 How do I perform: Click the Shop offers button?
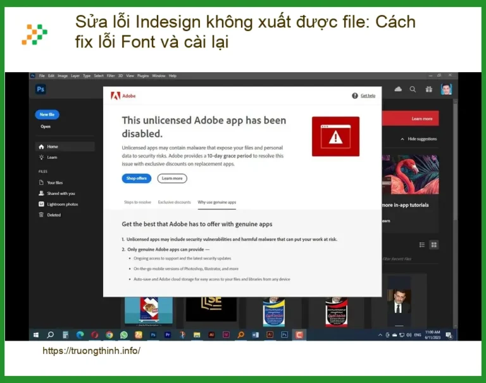(x=137, y=179)
